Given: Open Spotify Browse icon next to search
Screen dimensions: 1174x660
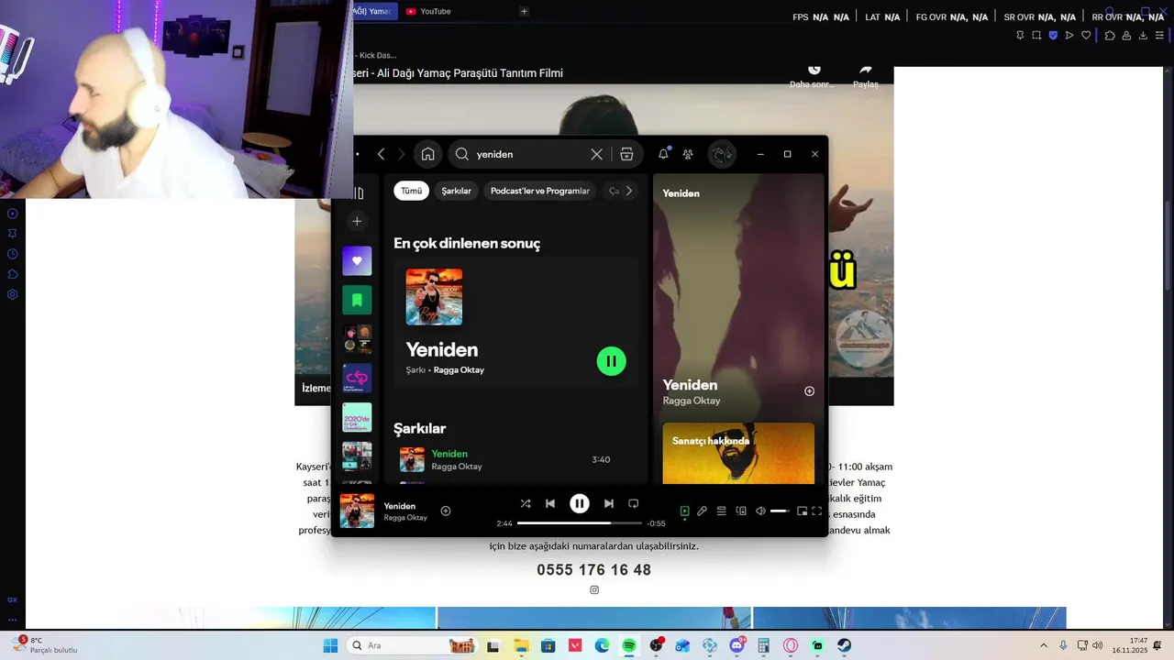Looking at the screenshot, I should point(626,154).
